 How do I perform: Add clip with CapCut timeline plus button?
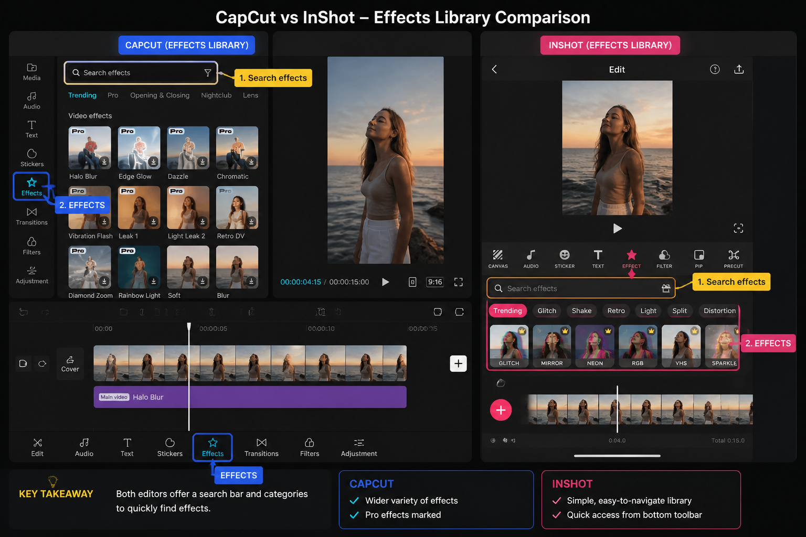point(458,363)
